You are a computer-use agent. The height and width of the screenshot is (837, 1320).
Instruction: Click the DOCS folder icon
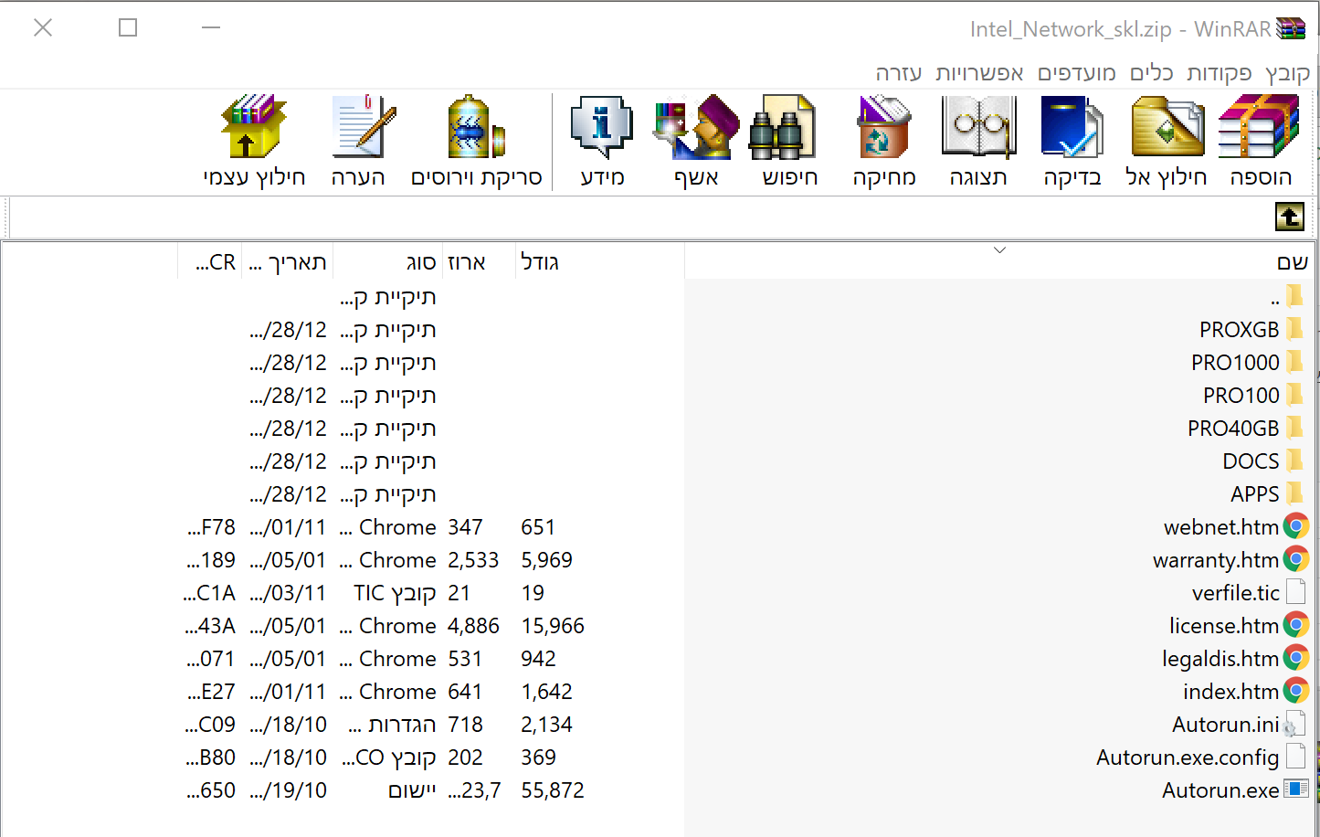(x=1294, y=461)
